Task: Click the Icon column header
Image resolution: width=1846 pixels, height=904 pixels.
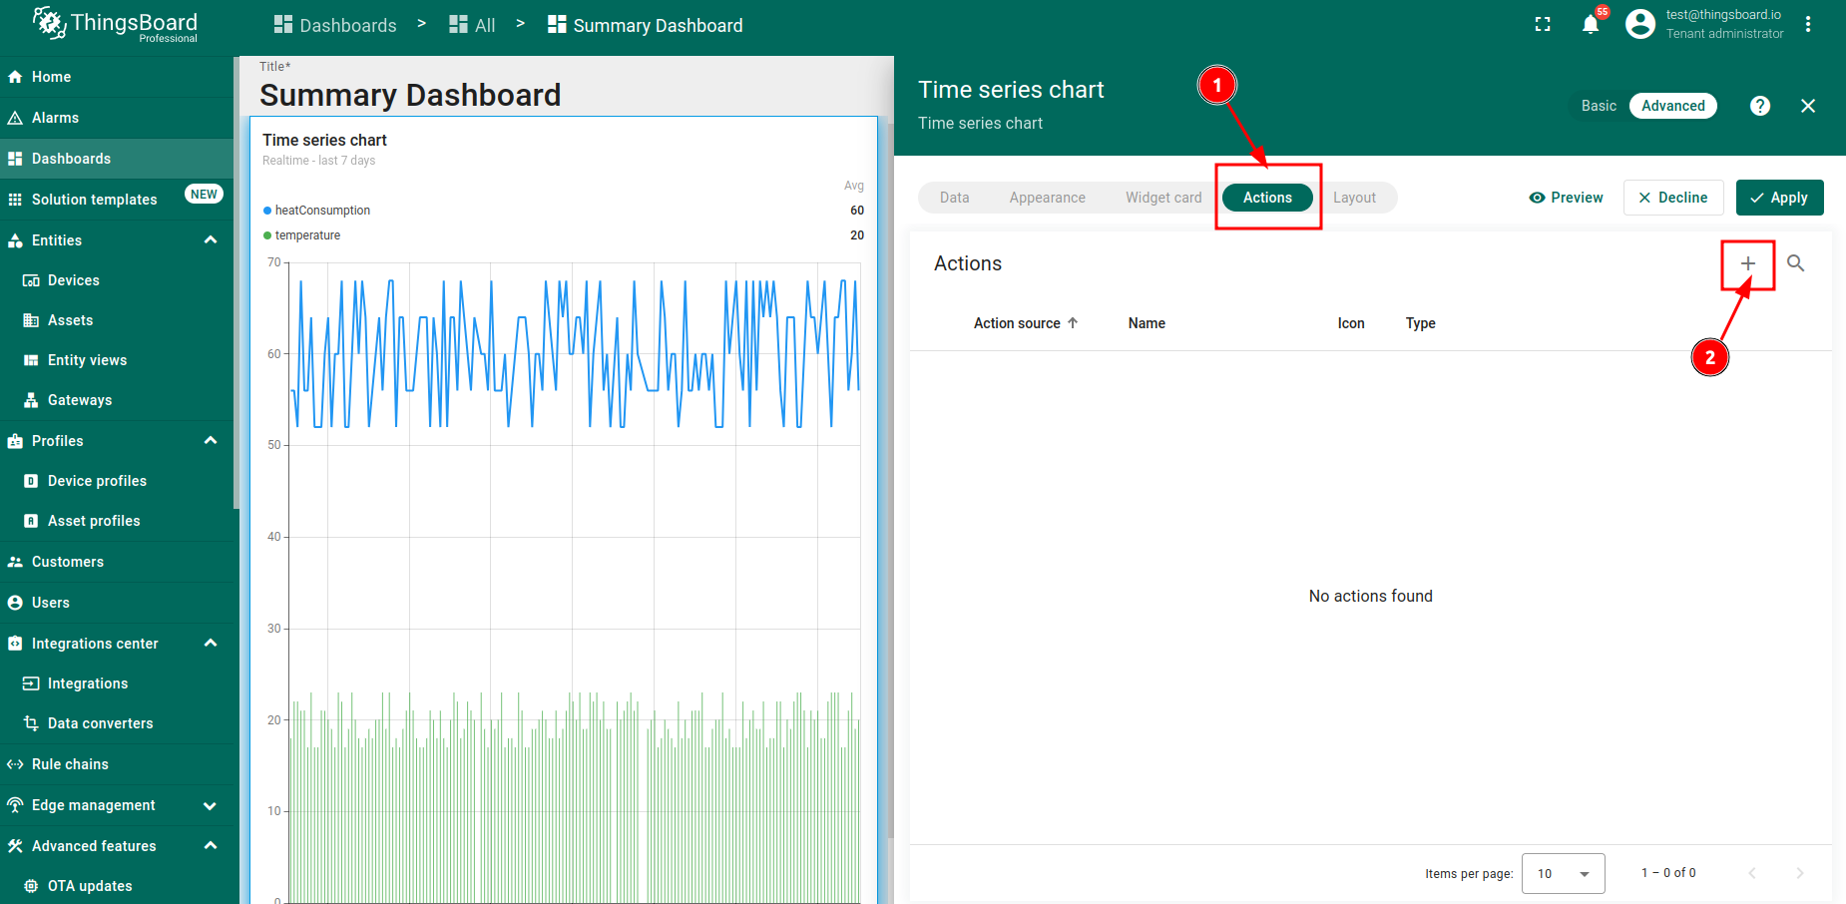Action: [1351, 323]
